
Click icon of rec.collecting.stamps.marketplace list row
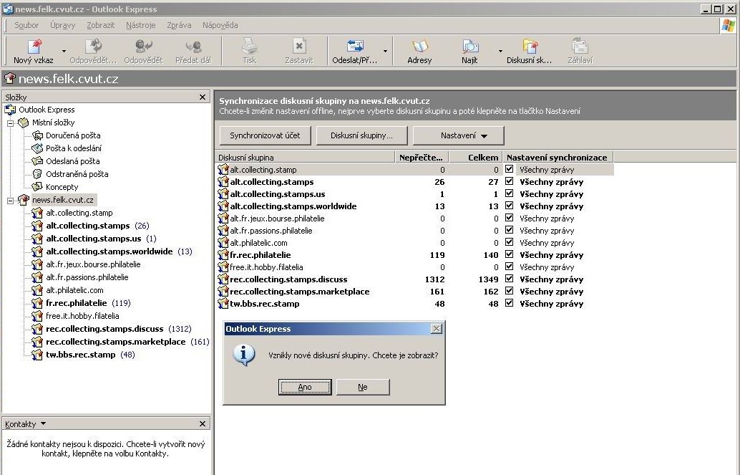click(x=223, y=292)
